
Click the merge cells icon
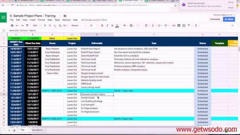pyautogui.click(x=138, y=25)
